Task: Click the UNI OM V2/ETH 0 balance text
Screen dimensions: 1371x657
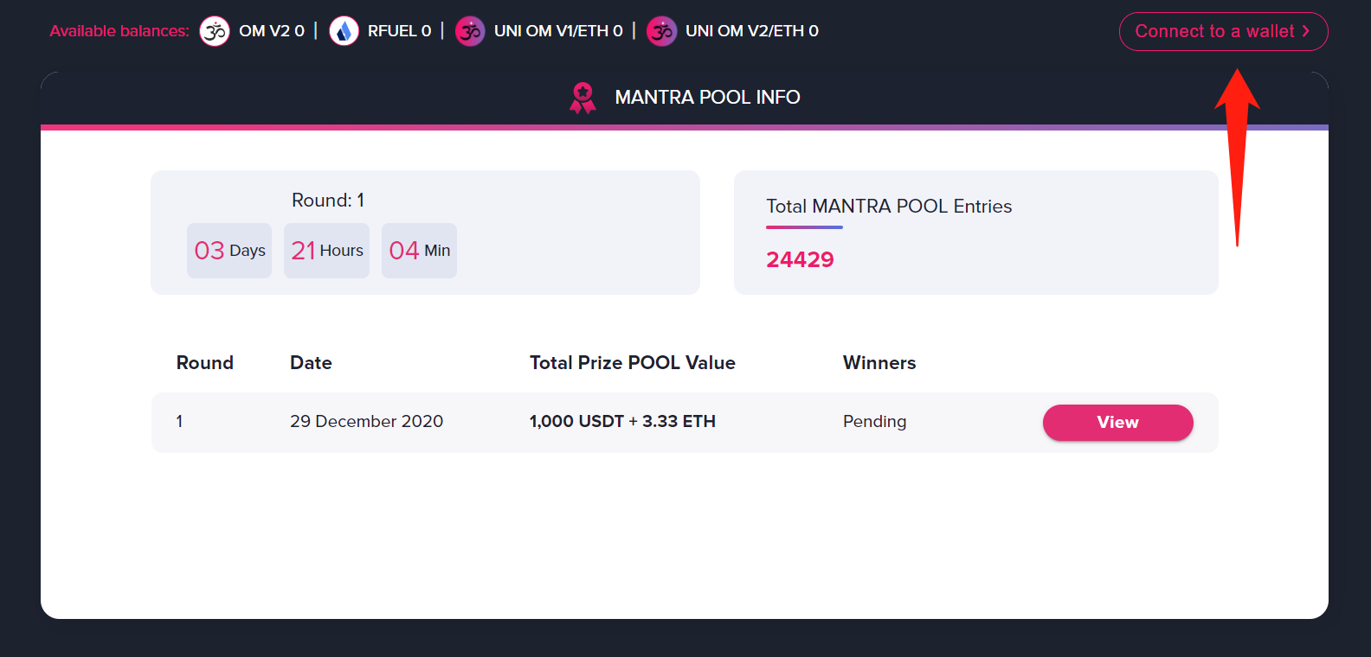Action: pyautogui.click(x=752, y=31)
